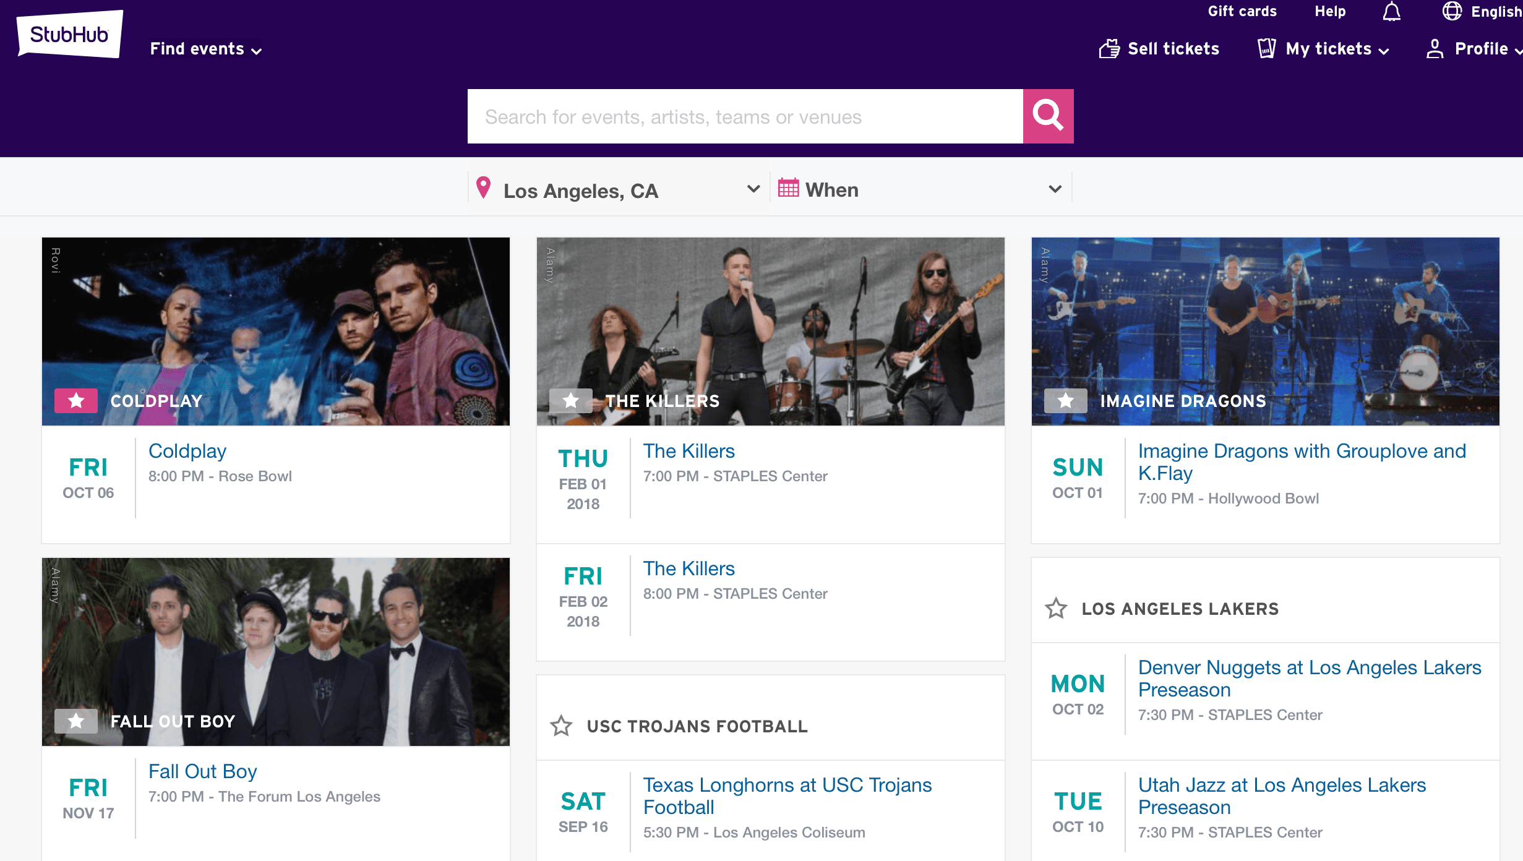Favorite Los Angeles Lakers with star
The height and width of the screenshot is (861, 1523).
click(x=1056, y=609)
